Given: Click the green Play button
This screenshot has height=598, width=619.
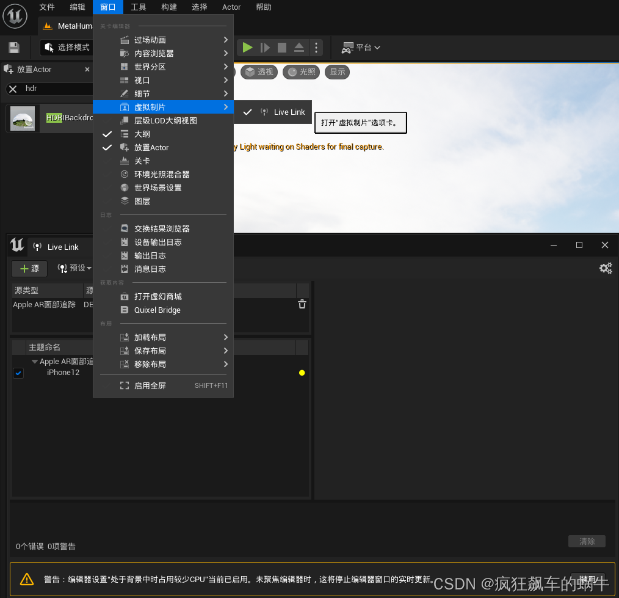Looking at the screenshot, I should (x=247, y=47).
